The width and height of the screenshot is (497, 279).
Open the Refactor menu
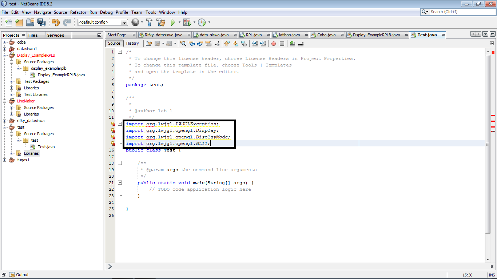click(x=78, y=12)
